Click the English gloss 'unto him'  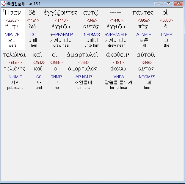92,45
